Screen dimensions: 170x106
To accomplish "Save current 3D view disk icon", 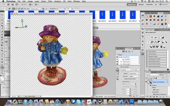I will pyautogui.click(x=43, y=9).
